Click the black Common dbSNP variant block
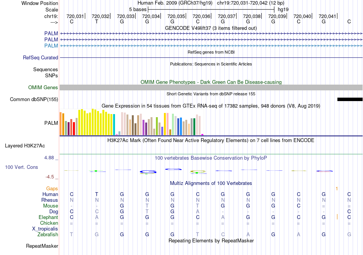Viewport: 363px width, 255px height. [x=350, y=99]
